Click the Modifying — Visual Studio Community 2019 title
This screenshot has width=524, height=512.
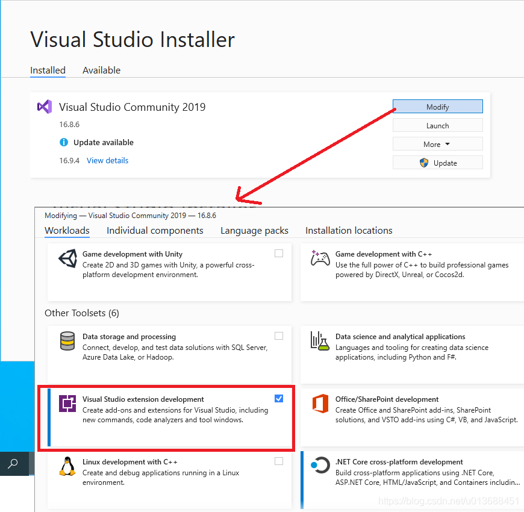click(x=130, y=216)
